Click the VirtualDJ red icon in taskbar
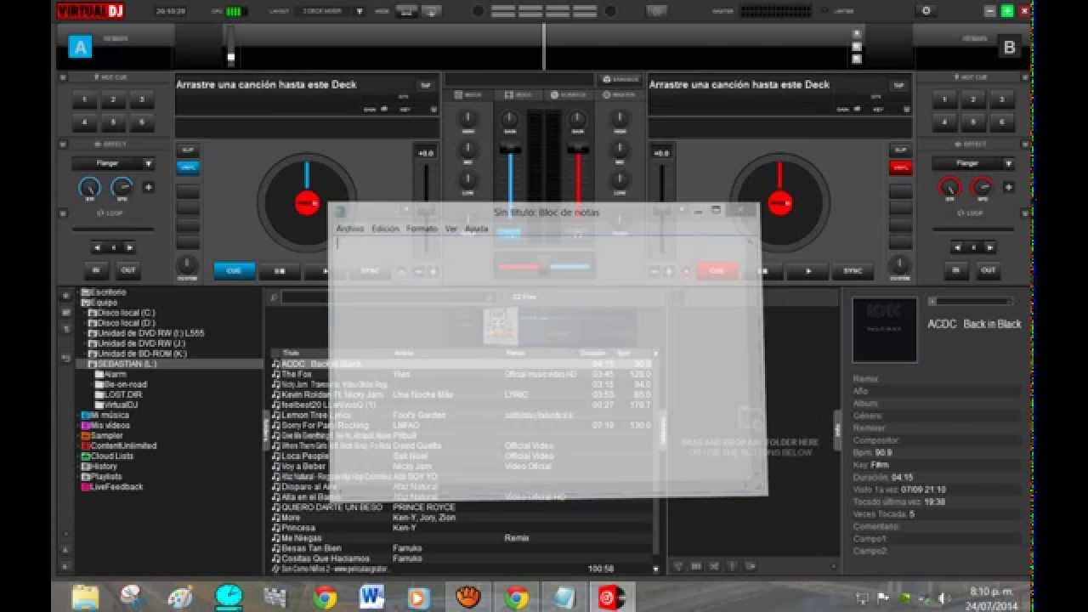The image size is (1088, 612). pos(612,598)
